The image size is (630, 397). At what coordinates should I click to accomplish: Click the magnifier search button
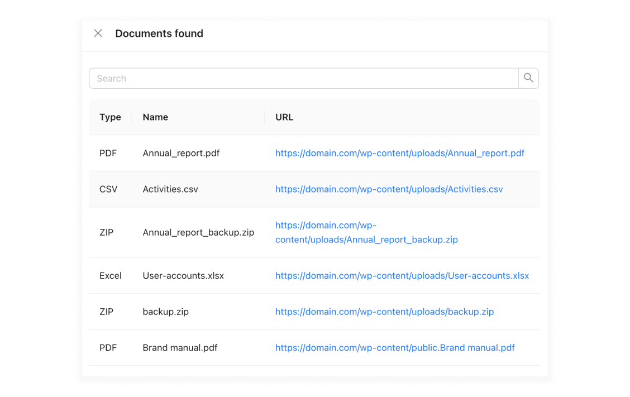pos(528,78)
